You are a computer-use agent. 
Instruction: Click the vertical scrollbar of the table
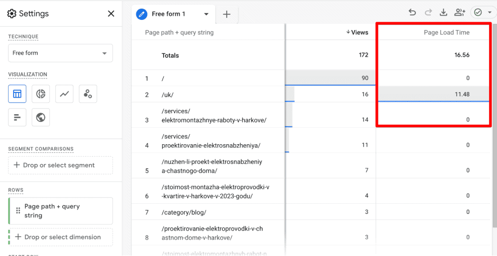495,126
